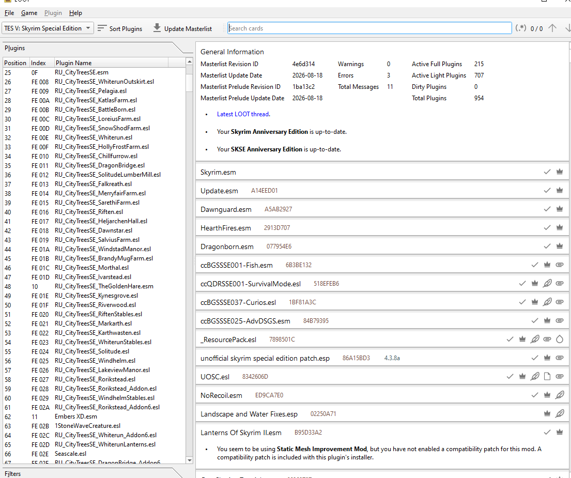
Task: Click the Update Masterlist button label
Action: (x=188, y=28)
